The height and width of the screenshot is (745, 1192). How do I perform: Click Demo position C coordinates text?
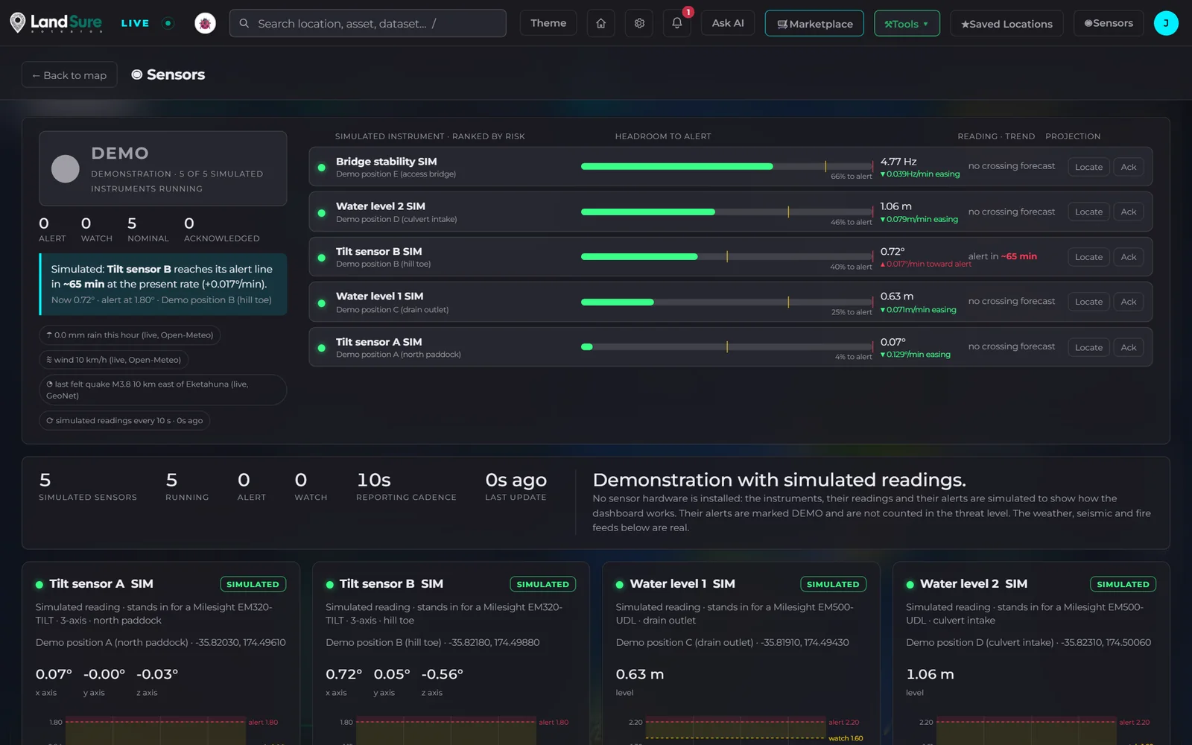pos(732,642)
